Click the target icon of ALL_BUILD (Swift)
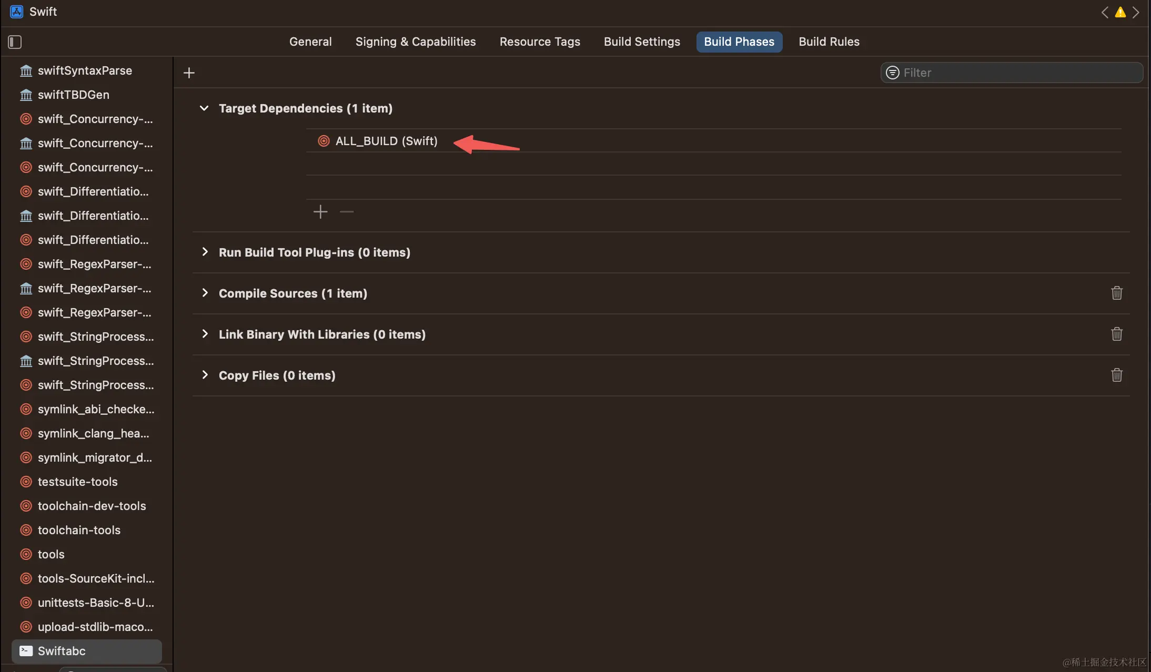 pyautogui.click(x=324, y=141)
